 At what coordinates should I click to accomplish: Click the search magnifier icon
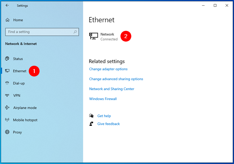click(x=75, y=32)
